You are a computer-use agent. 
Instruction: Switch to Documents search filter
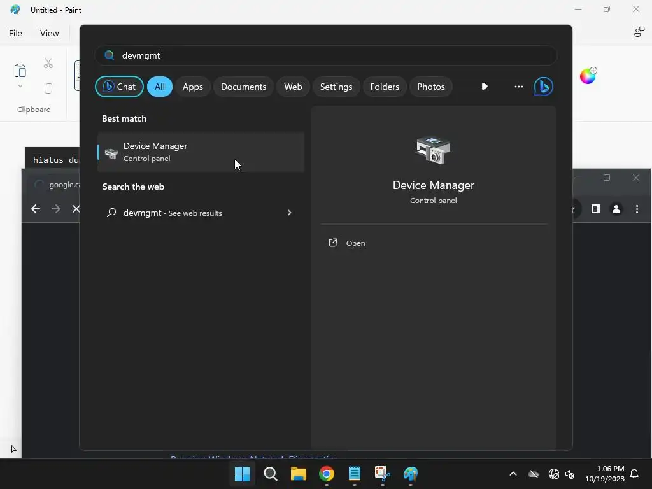243,87
